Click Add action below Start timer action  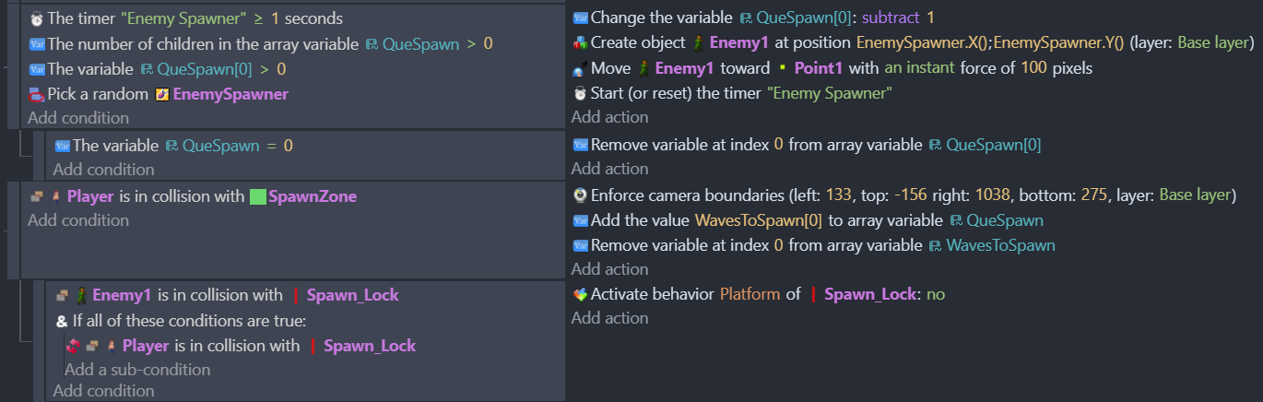pos(609,117)
